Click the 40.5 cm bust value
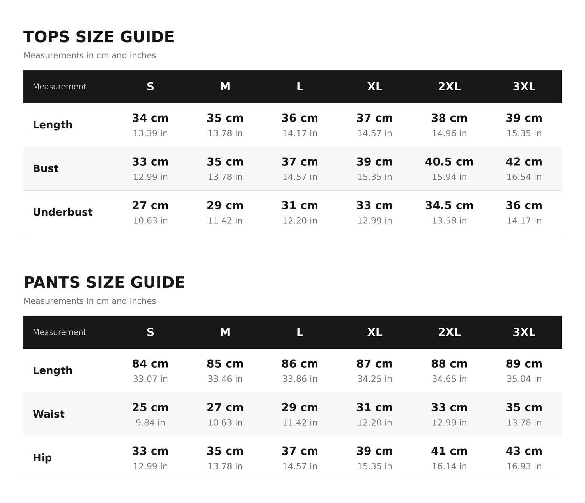This screenshot has width=585, height=503. pos(449,162)
